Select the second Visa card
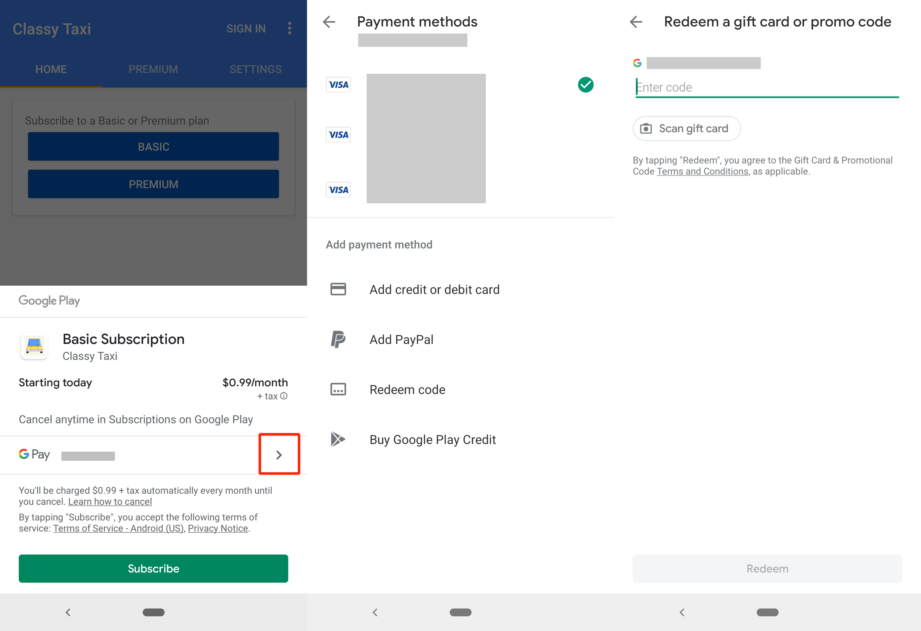Image resolution: width=921 pixels, height=631 pixels. pos(338,135)
